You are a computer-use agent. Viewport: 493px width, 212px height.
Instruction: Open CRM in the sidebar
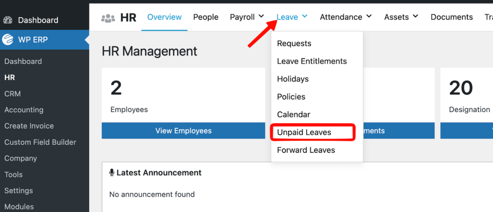(13, 93)
